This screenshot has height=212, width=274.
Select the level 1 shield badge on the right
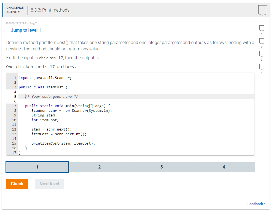[261, 28]
